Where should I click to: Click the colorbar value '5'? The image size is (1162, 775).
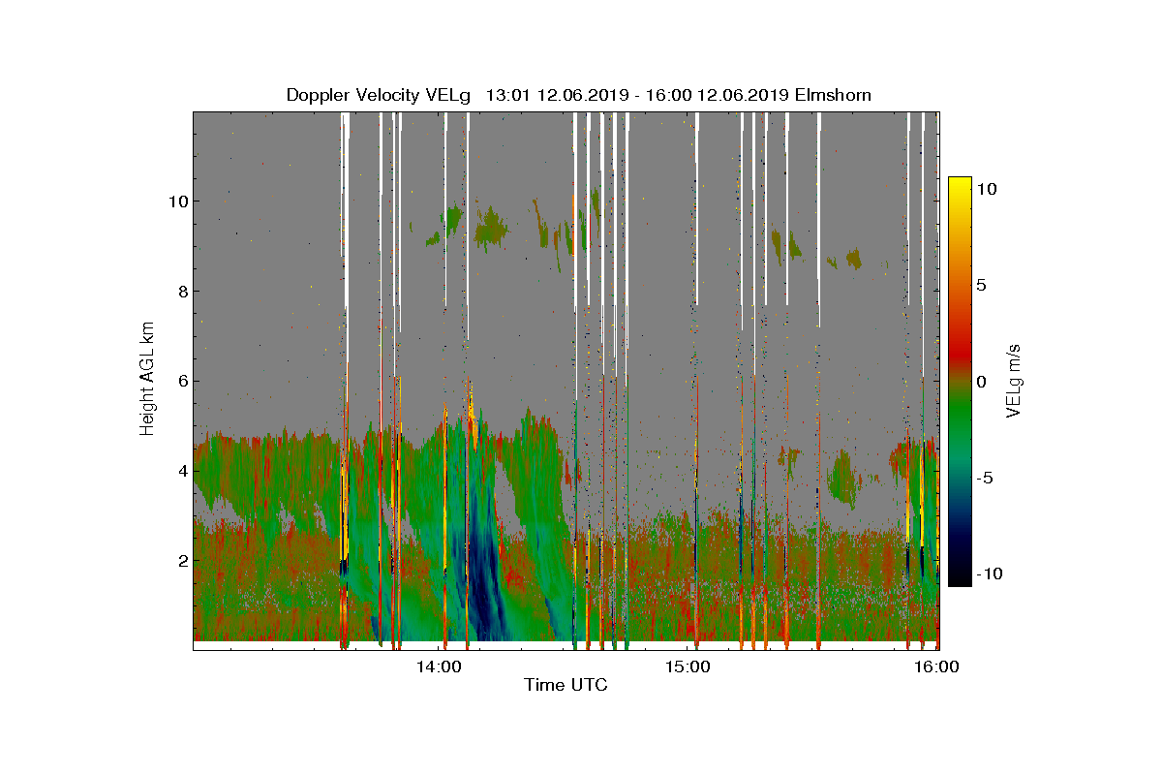click(981, 286)
